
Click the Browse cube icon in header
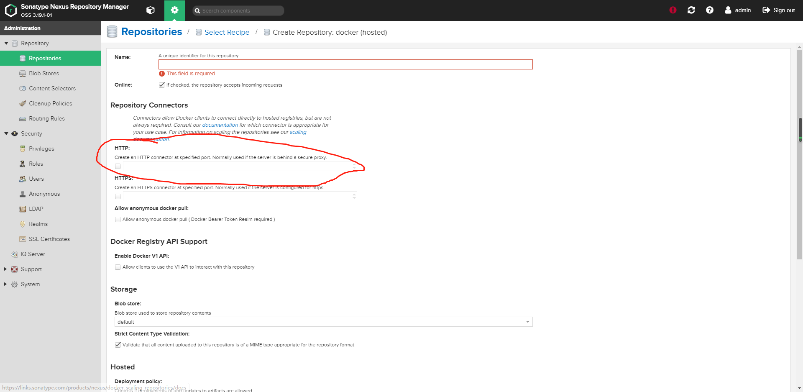[151, 10]
